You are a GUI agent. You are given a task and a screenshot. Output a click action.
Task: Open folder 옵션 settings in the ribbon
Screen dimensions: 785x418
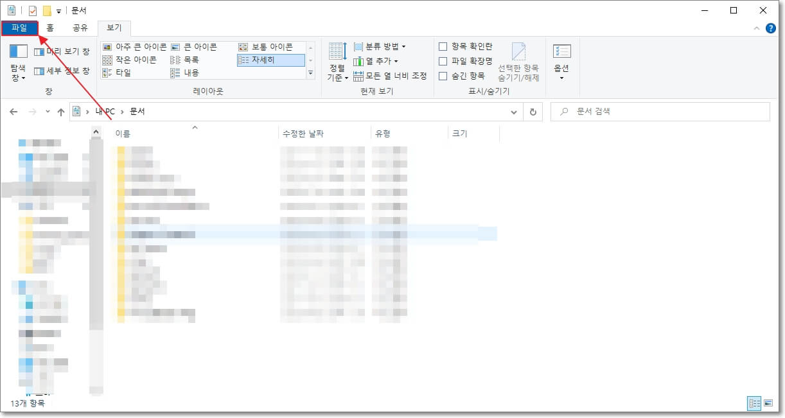[x=561, y=60]
